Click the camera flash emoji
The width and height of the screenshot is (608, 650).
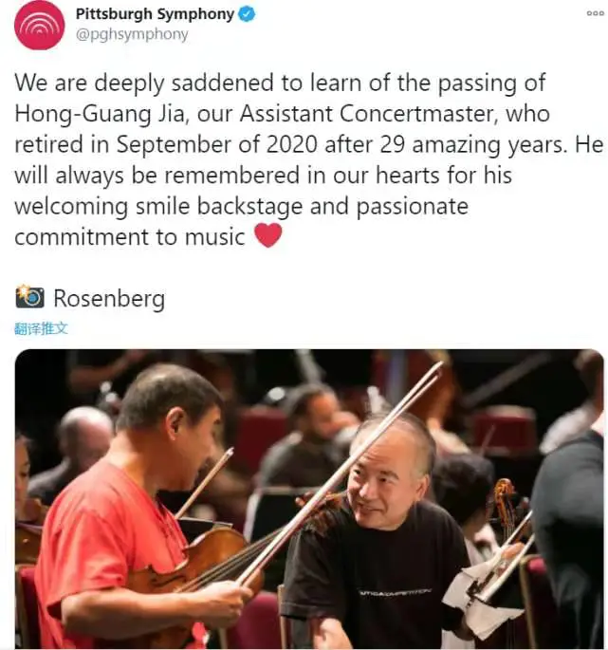[x=29, y=297]
